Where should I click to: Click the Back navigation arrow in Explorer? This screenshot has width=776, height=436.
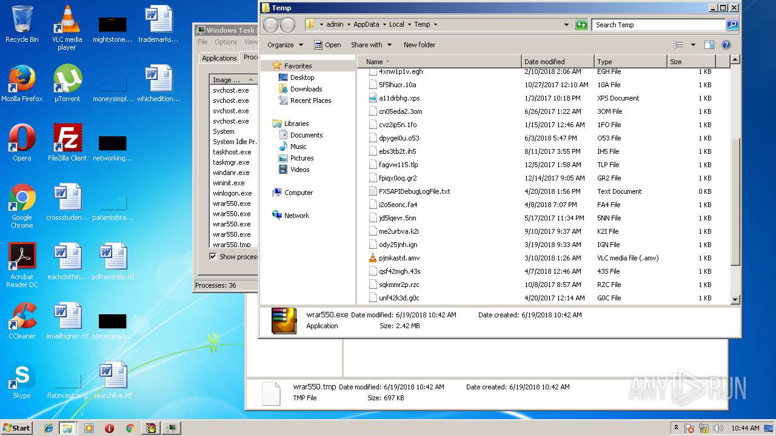click(x=270, y=25)
